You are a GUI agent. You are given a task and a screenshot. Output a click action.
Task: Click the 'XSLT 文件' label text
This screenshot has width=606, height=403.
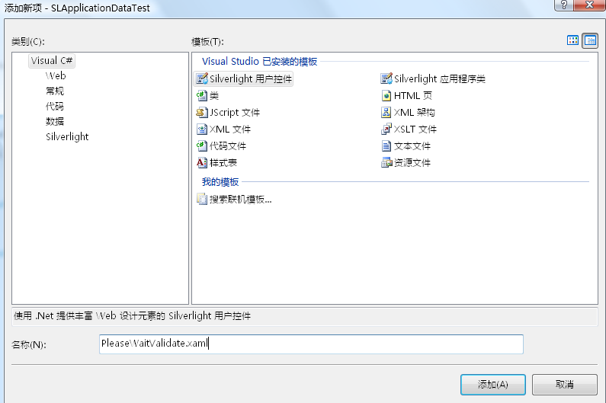coord(415,129)
